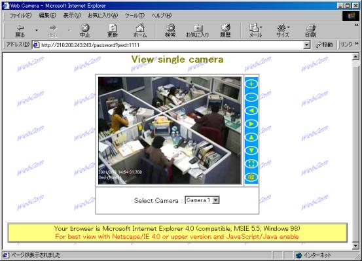This screenshot has height=261, width=362.
Task: Click the browser Back (戻る) button
Action: coord(20,31)
